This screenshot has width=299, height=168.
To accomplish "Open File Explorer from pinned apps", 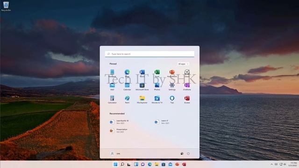I will pos(142,99).
